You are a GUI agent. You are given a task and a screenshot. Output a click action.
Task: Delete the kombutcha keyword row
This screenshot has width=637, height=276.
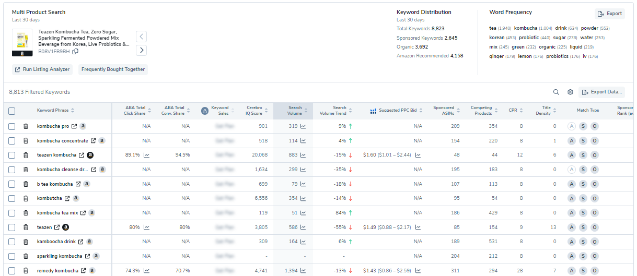26,198
